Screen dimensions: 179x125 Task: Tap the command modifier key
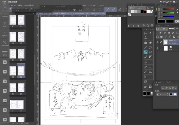5,43
